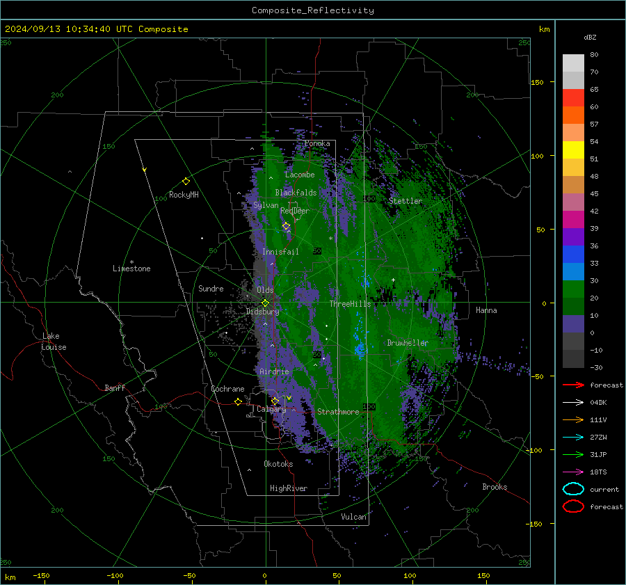Select the blue 36–33 dBZ color swatch
Screen dimensions: 626x585
pyautogui.click(x=573, y=255)
